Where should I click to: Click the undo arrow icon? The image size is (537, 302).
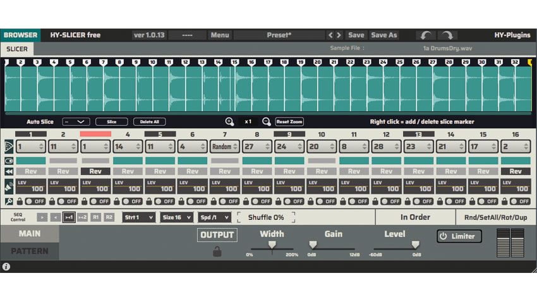[x=426, y=35]
